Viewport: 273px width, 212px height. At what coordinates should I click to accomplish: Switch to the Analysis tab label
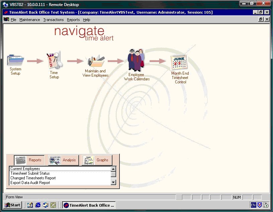(x=69, y=160)
